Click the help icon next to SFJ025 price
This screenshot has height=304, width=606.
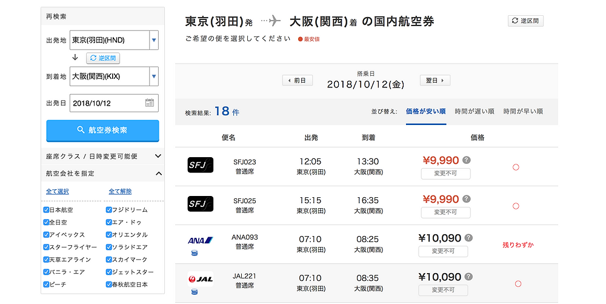coord(467,199)
